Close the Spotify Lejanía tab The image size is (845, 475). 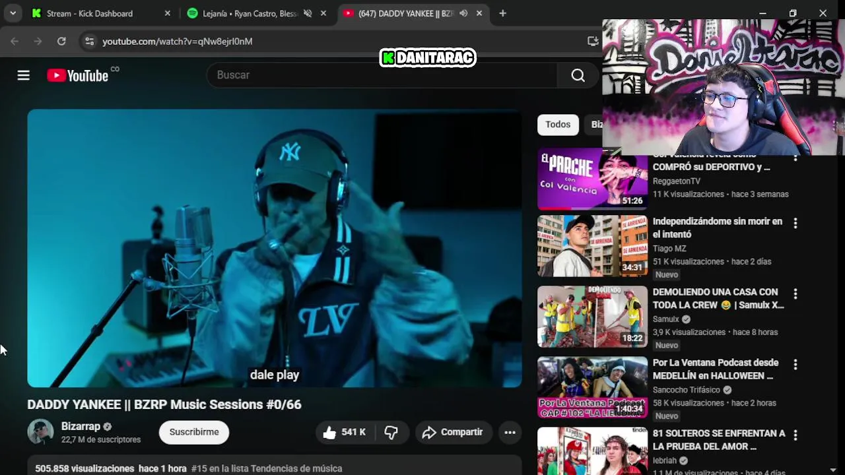(x=323, y=13)
